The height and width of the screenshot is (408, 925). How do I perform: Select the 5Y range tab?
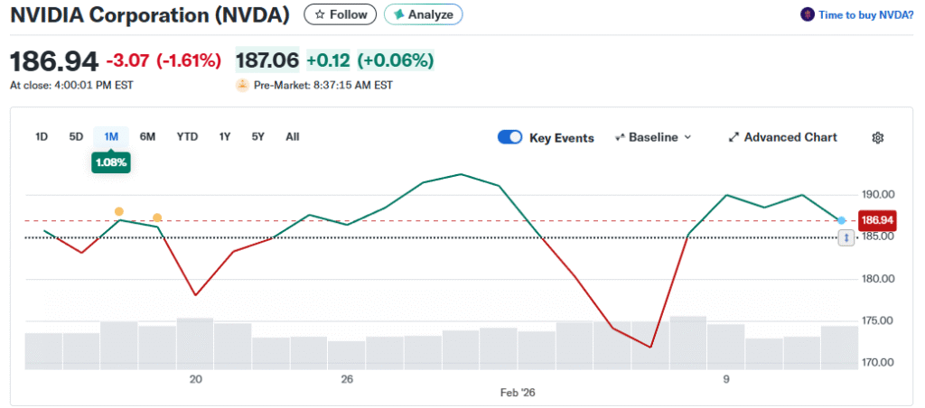(x=258, y=136)
